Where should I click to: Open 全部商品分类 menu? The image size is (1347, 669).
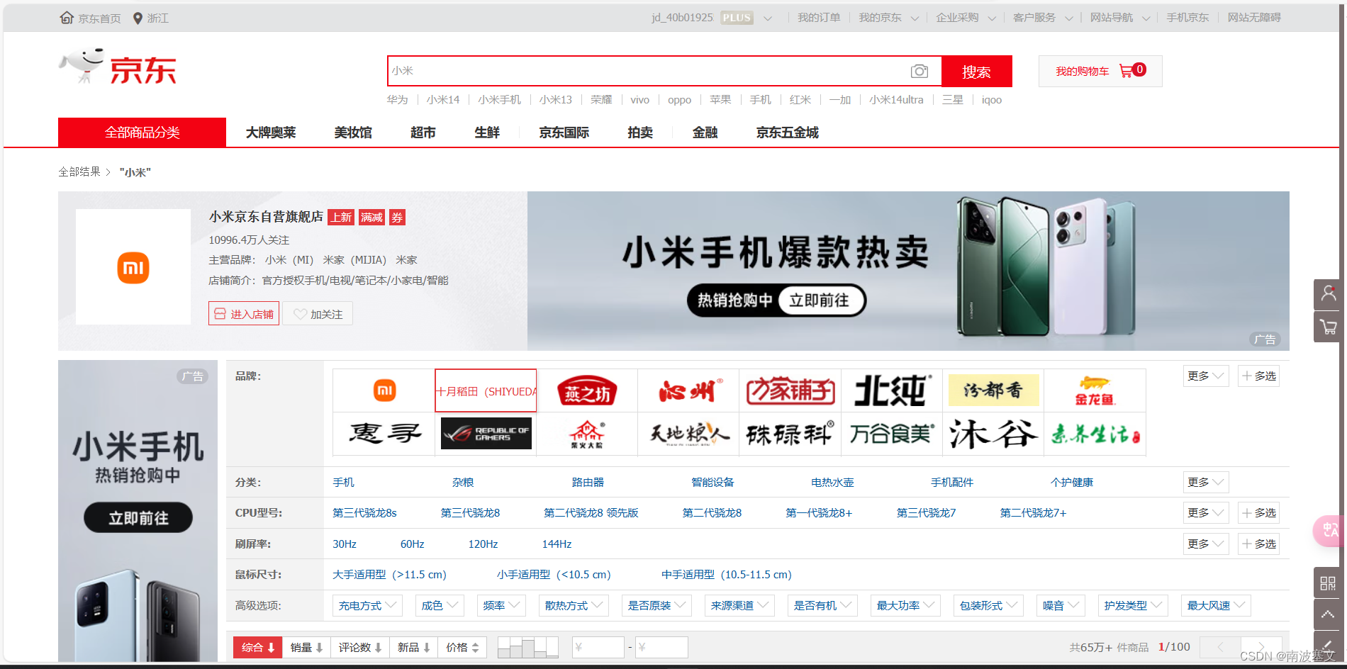tap(142, 133)
